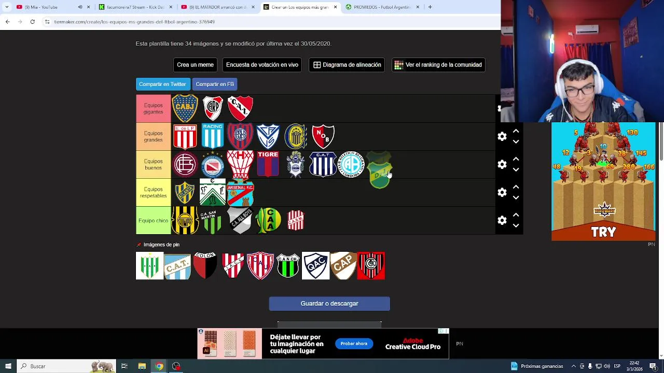Open File Explorer from taskbar
The image size is (664, 373).
coord(142,366)
